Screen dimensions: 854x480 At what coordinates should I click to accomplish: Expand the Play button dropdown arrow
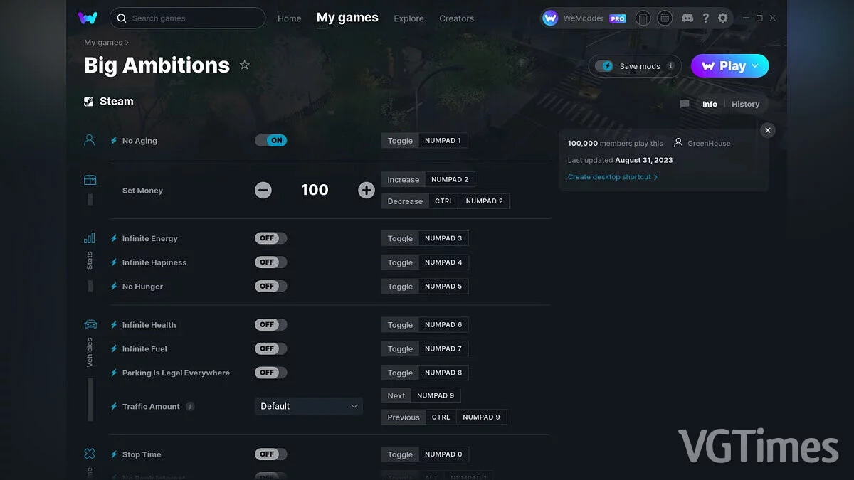tap(756, 66)
